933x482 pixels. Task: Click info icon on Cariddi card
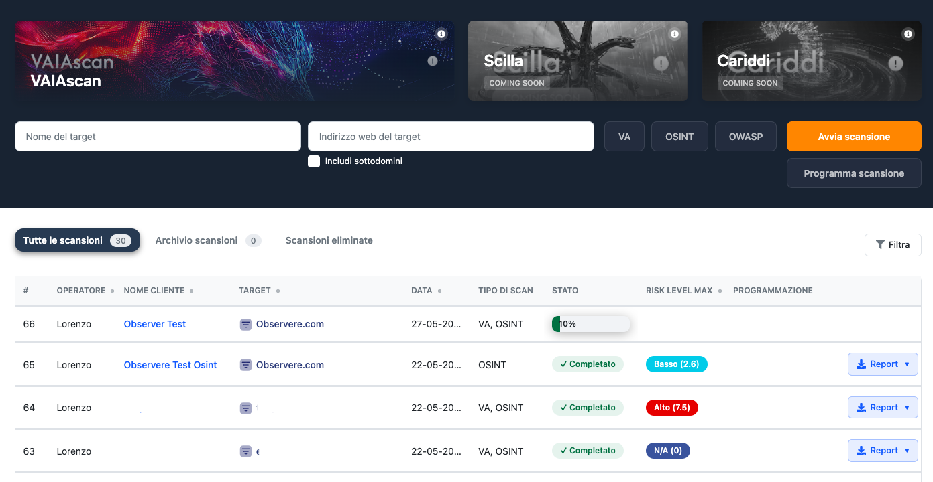908,34
